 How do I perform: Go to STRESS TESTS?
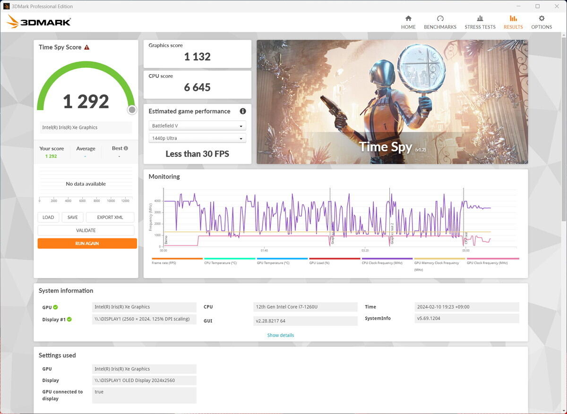click(480, 22)
